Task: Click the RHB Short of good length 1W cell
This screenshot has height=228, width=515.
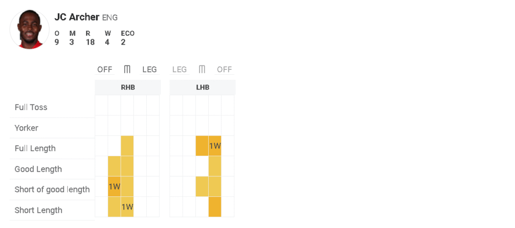Action: (x=114, y=187)
